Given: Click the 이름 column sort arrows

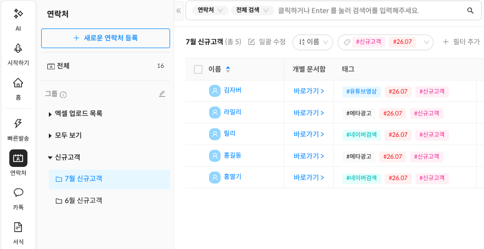Looking at the screenshot, I should (228, 70).
